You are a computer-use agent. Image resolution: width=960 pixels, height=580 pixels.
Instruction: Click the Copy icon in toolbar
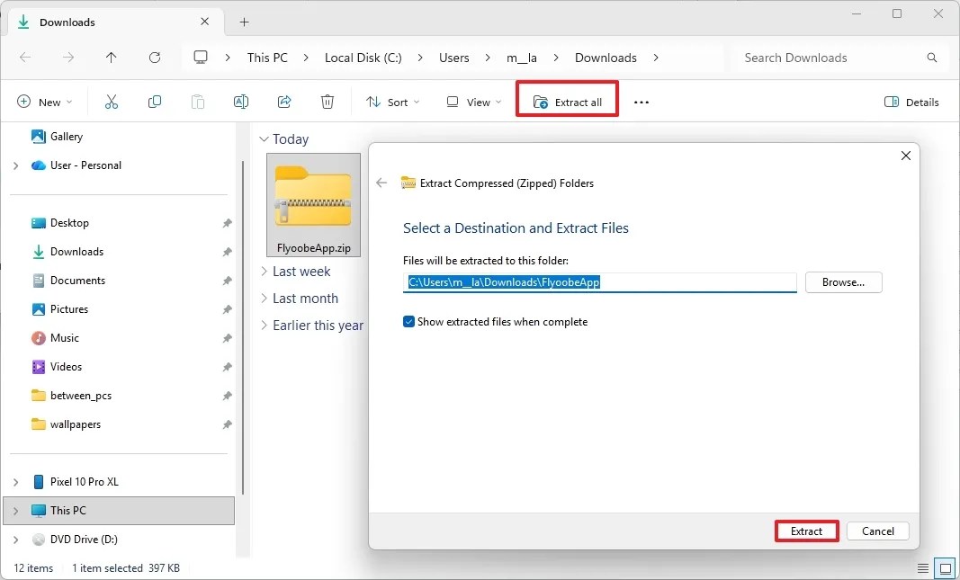pos(154,103)
